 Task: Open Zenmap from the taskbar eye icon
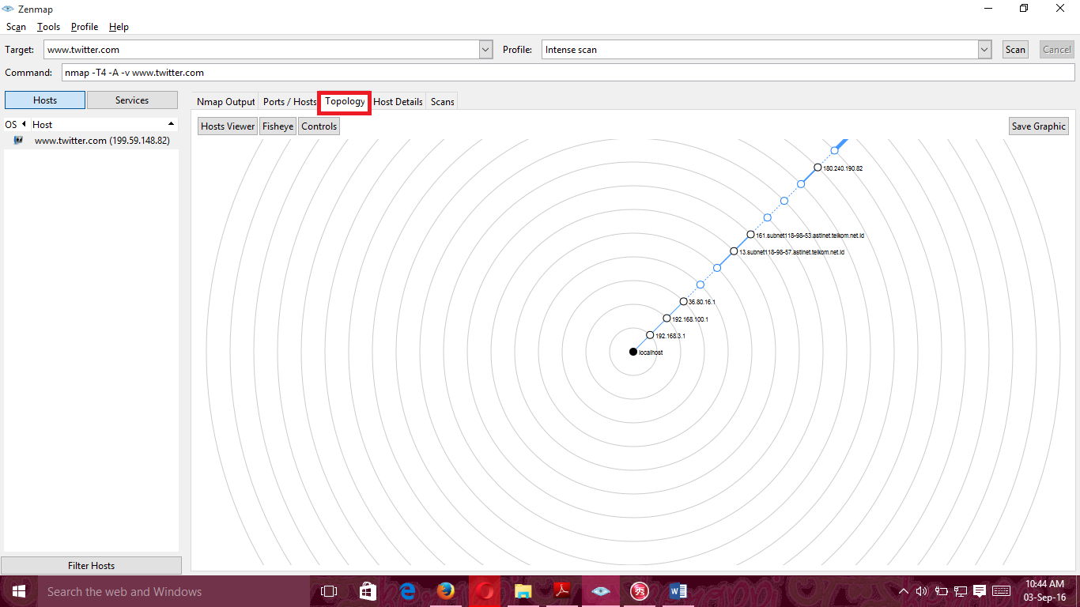pos(600,590)
